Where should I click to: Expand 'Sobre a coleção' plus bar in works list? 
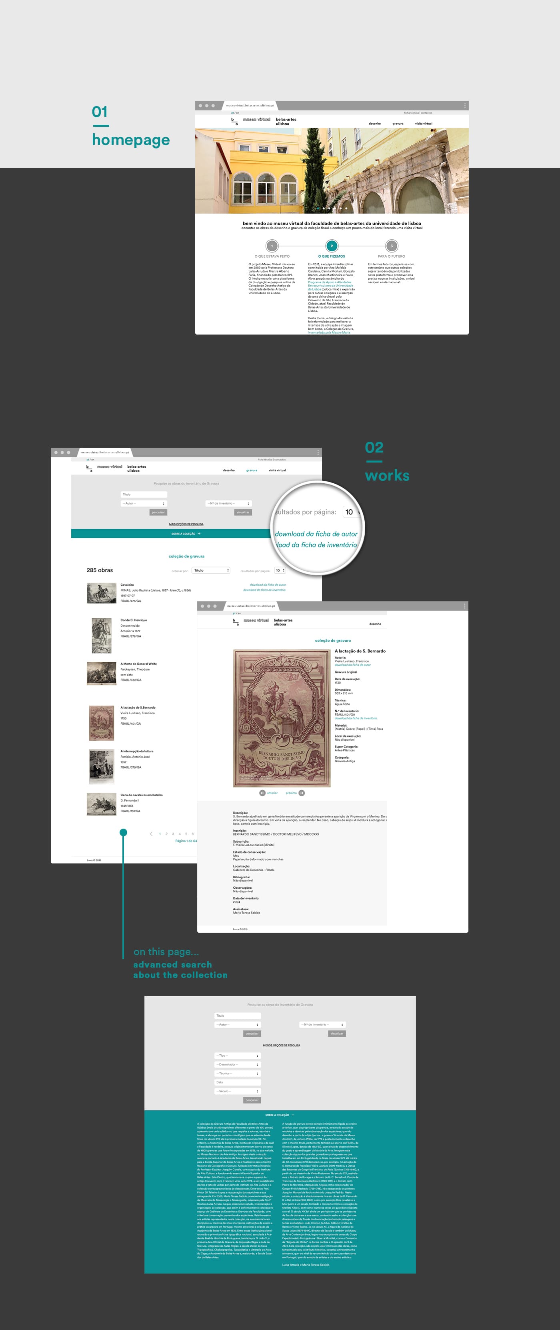[186, 533]
